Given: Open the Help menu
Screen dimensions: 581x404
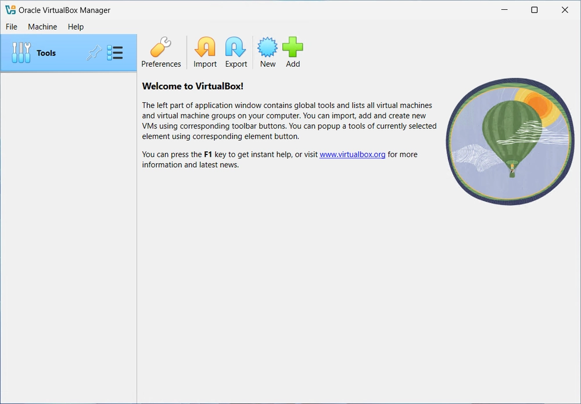Looking at the screenshot, I should coord(76,27).
